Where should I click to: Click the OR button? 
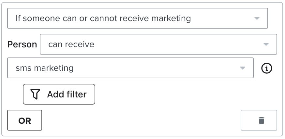(24, 120)
